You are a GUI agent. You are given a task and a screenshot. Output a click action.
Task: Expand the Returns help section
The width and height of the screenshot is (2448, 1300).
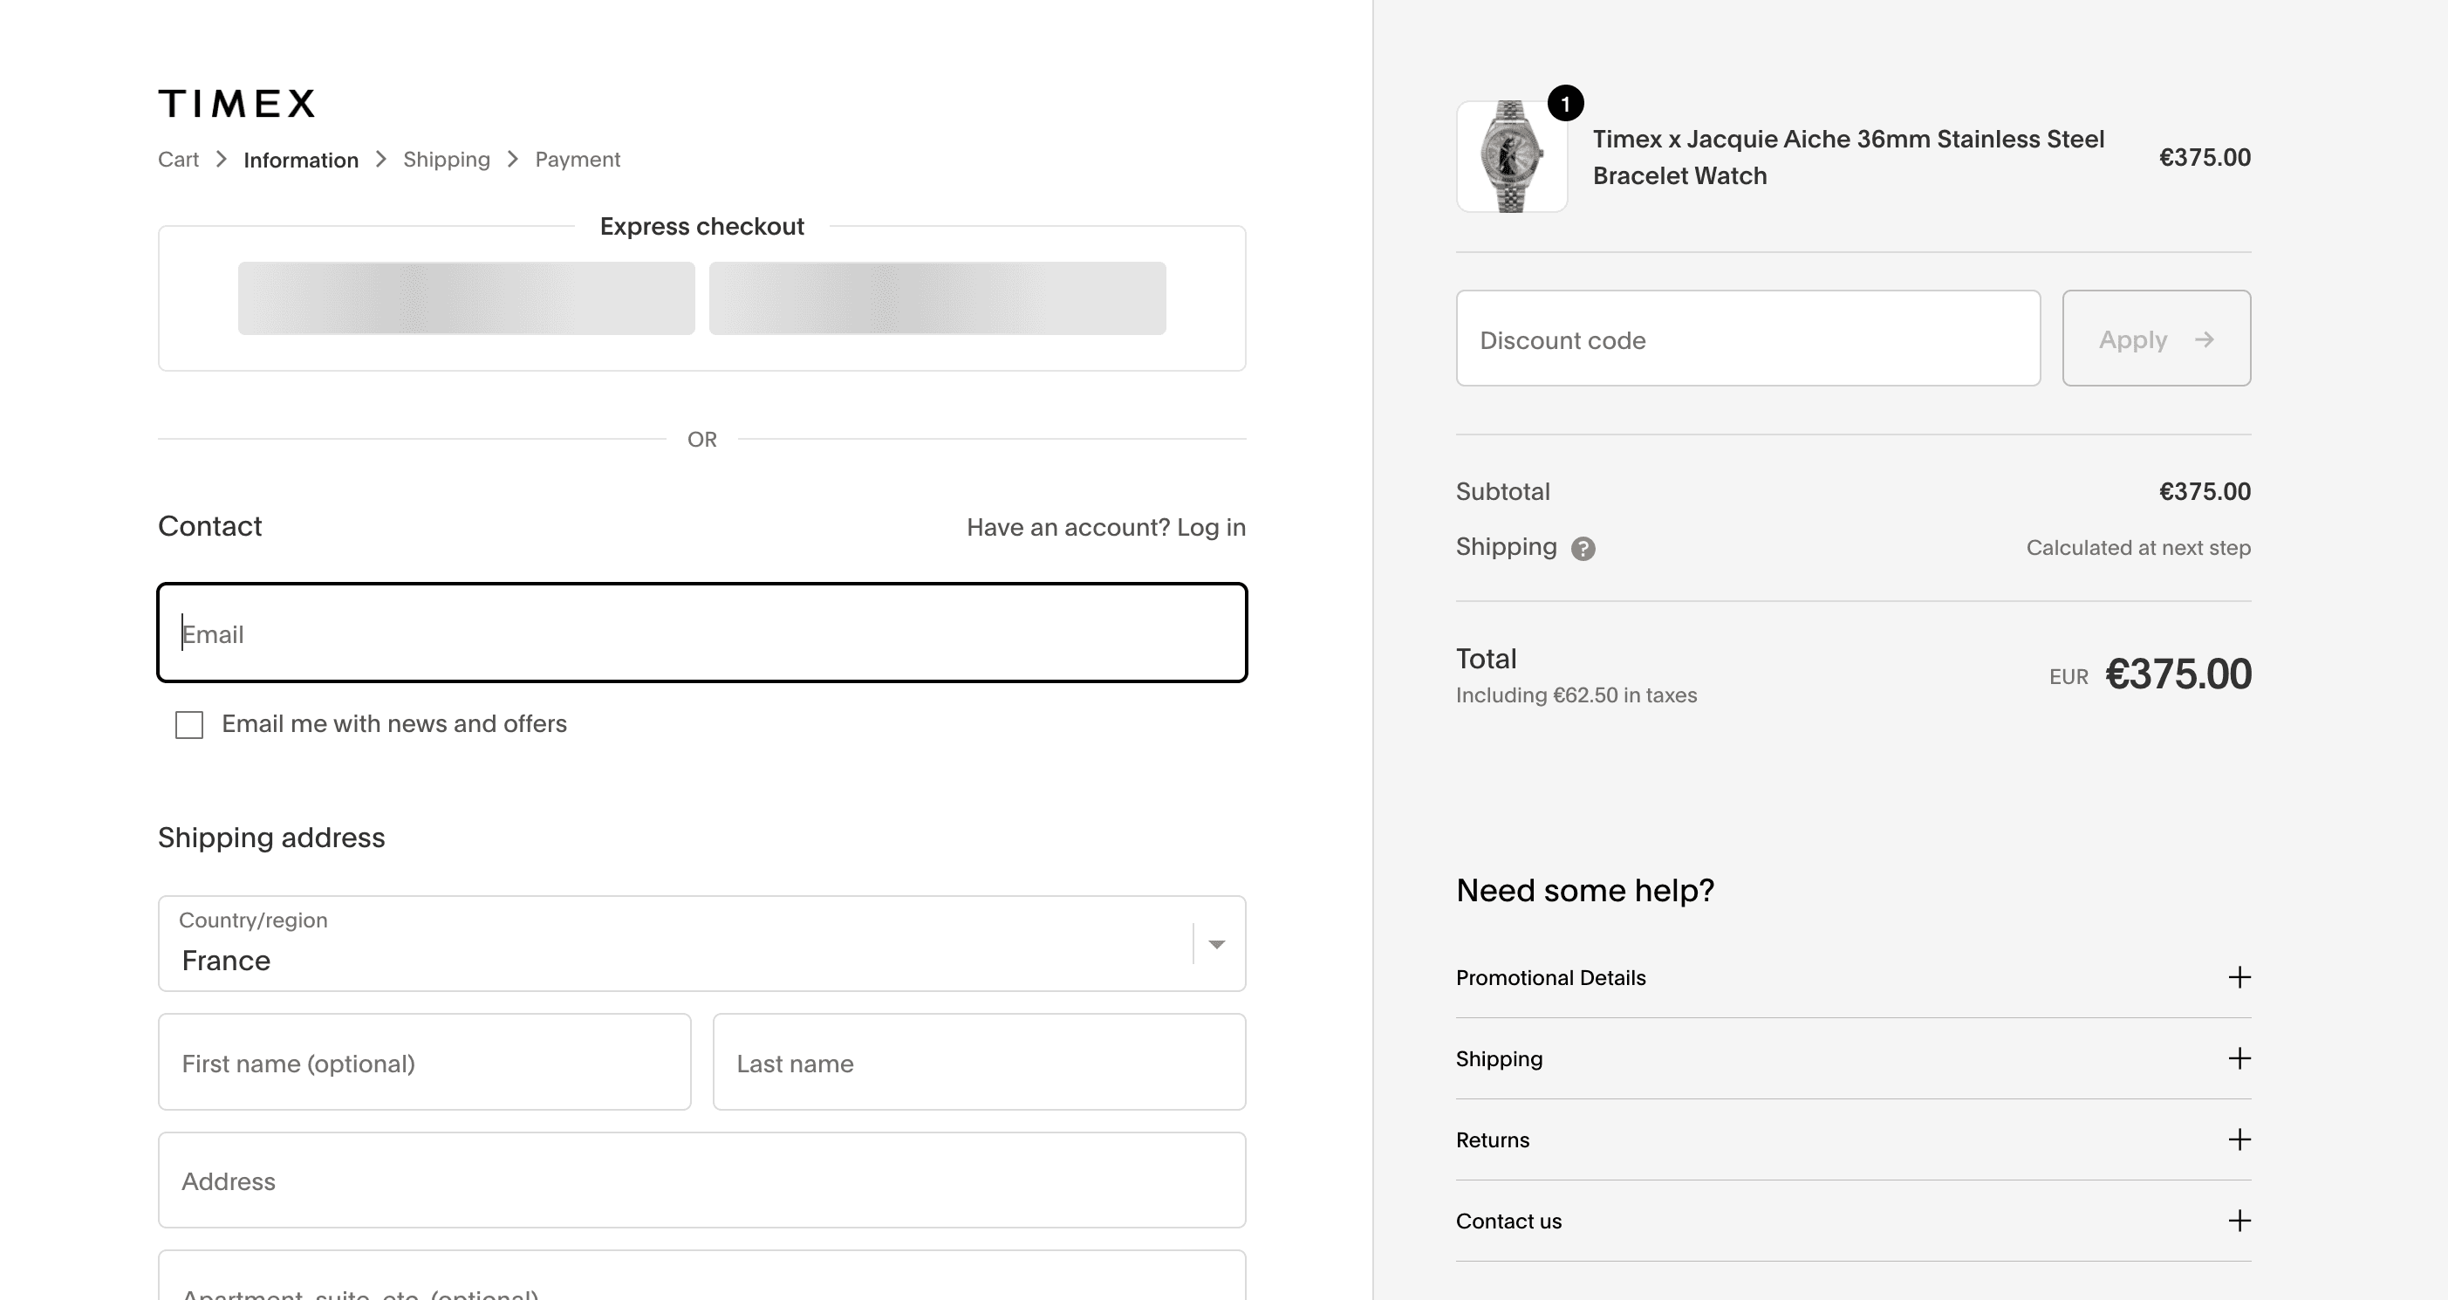1853,1139
